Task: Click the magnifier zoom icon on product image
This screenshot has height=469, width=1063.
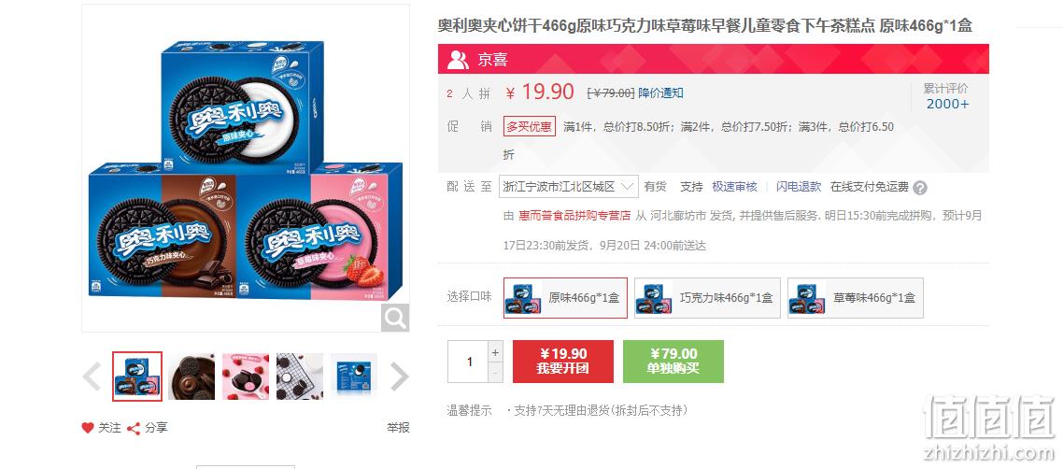Action: point(394,318)
